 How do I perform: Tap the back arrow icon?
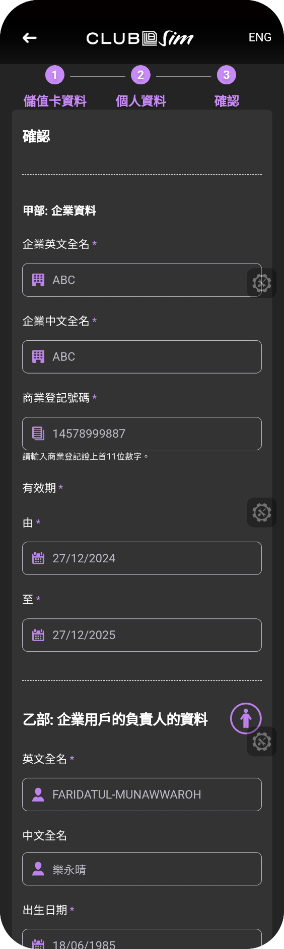click(30, 38)
